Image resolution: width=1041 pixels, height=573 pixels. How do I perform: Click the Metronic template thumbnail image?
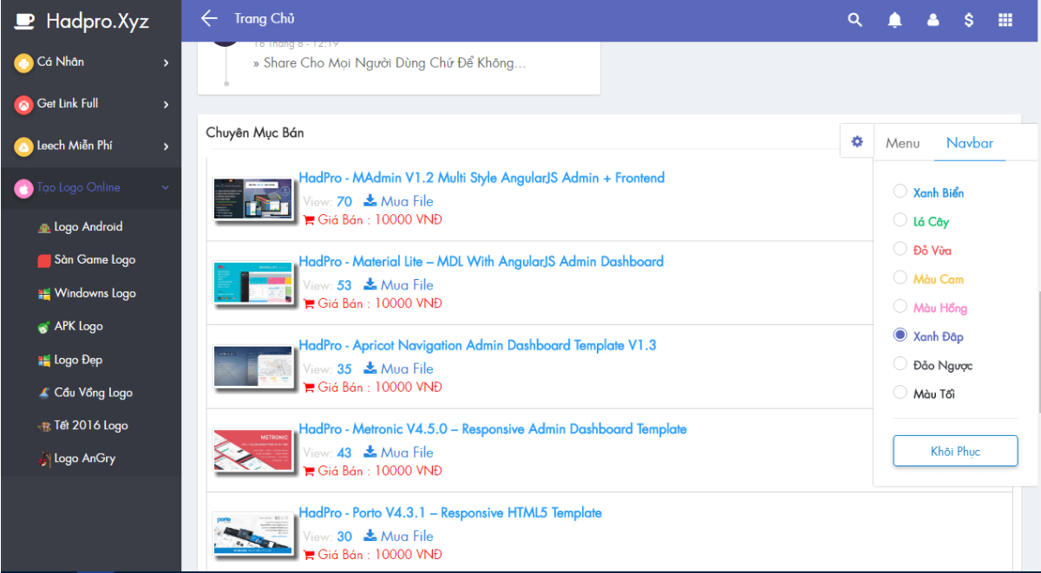[252, 451]
